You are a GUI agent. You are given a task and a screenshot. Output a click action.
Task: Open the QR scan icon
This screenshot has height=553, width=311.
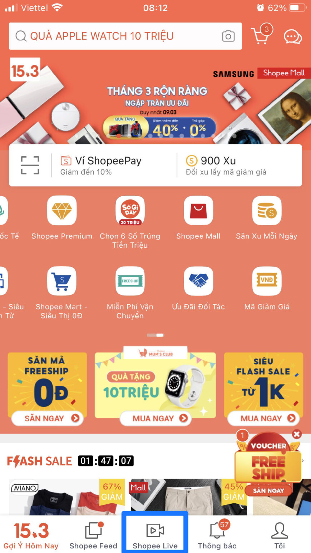pos(30,165)
